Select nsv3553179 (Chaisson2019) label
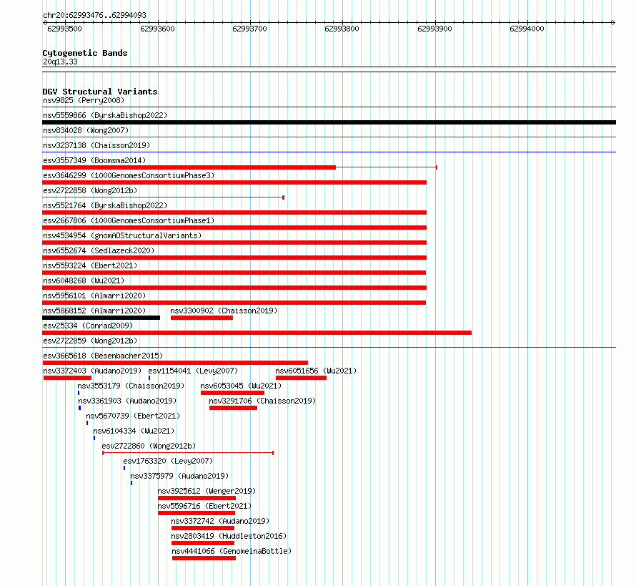Image resolution: width=636 pixels, height=586 pixels. pos(131,386)
